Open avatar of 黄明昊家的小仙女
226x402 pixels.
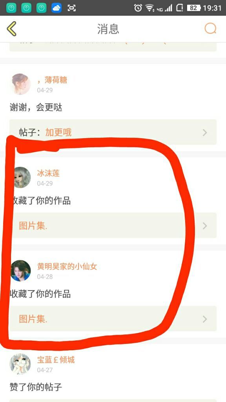click(x=21, y=270)
